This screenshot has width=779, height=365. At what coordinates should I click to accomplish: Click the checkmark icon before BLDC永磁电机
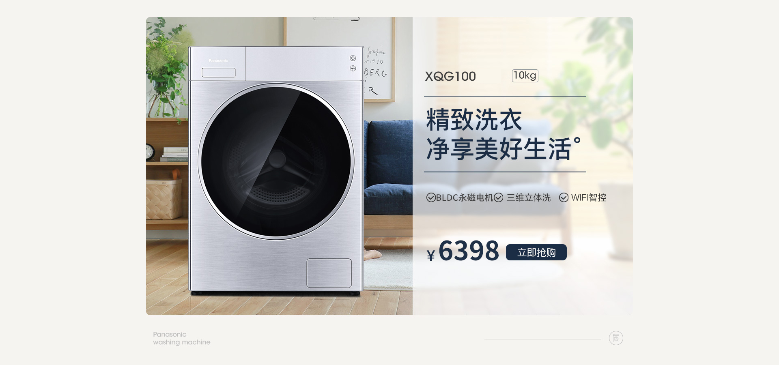[x=431, y=198]
